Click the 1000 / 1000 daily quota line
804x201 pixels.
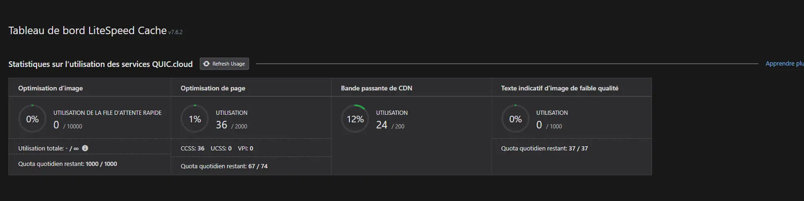pos(68,164)
